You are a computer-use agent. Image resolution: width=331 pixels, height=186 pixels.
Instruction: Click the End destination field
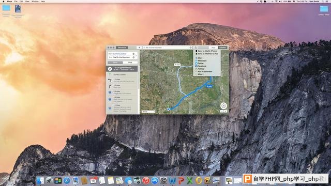(x=121, y=57)
